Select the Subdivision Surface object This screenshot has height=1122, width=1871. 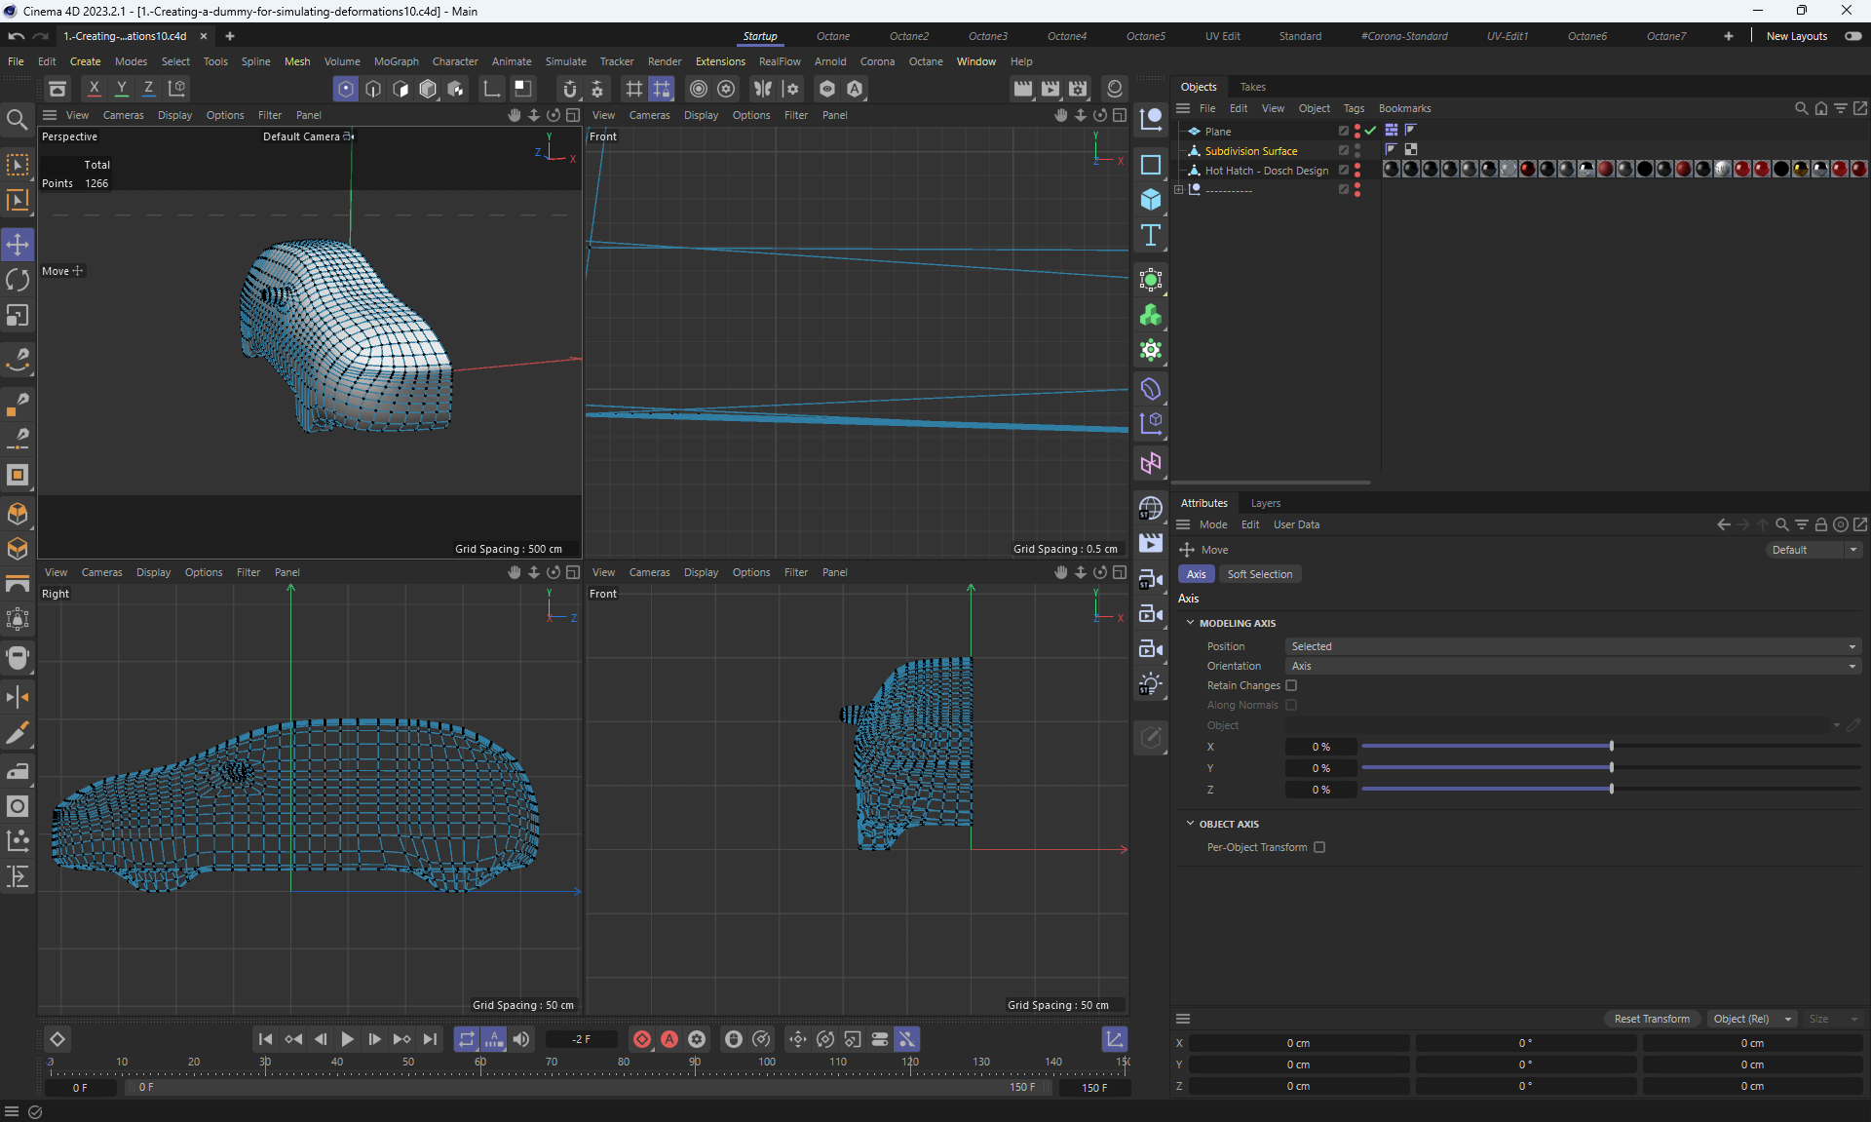click(x=1250, y=151)
